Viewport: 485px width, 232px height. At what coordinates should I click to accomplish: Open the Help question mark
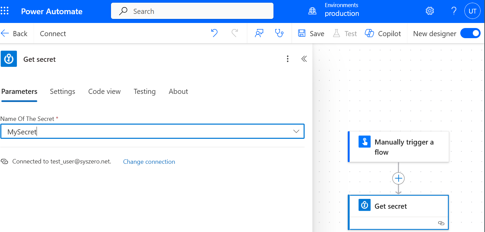point(454,11)
